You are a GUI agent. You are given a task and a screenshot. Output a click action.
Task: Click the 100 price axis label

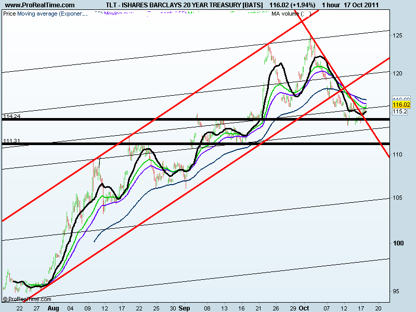click(398, 243)
